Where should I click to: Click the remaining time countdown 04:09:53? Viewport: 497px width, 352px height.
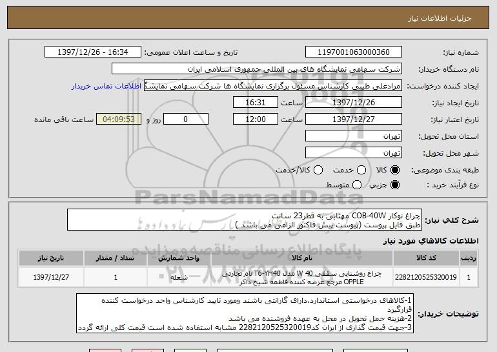click(119, 119)
